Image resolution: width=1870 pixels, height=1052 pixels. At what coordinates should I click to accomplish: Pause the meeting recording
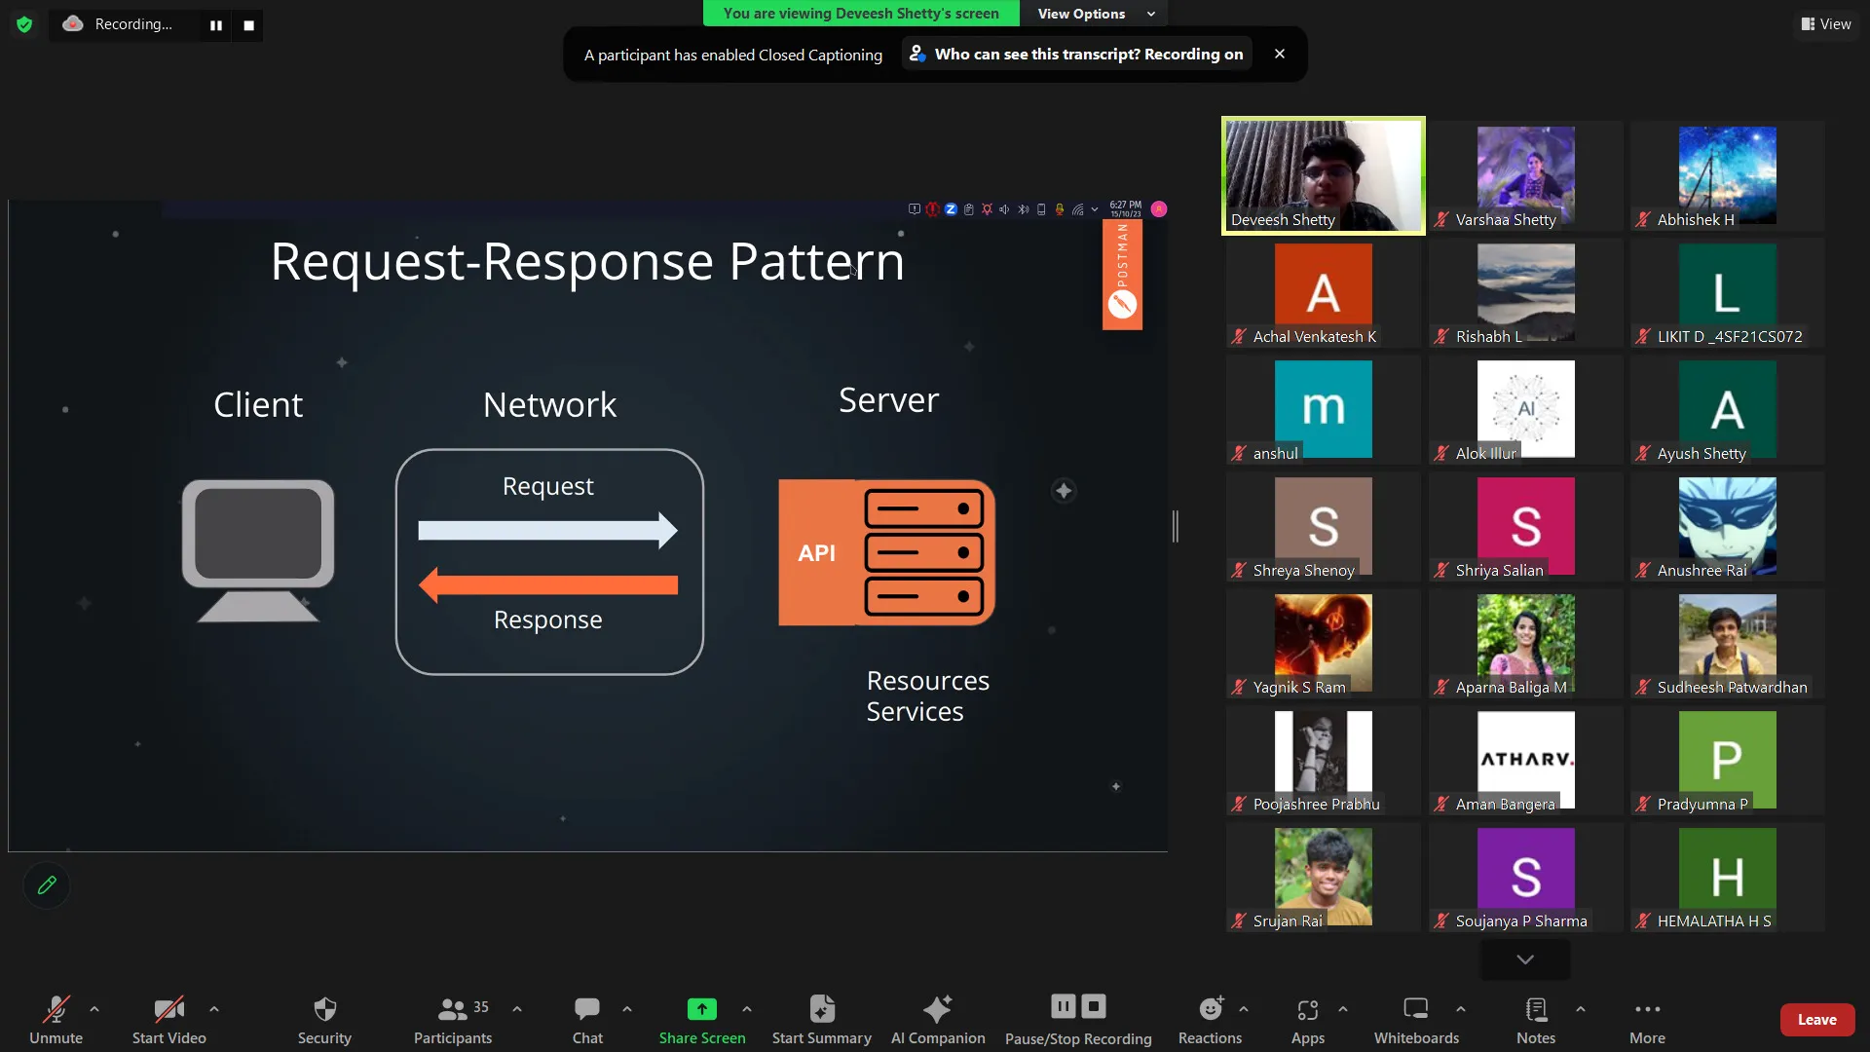(1063, 1005)
